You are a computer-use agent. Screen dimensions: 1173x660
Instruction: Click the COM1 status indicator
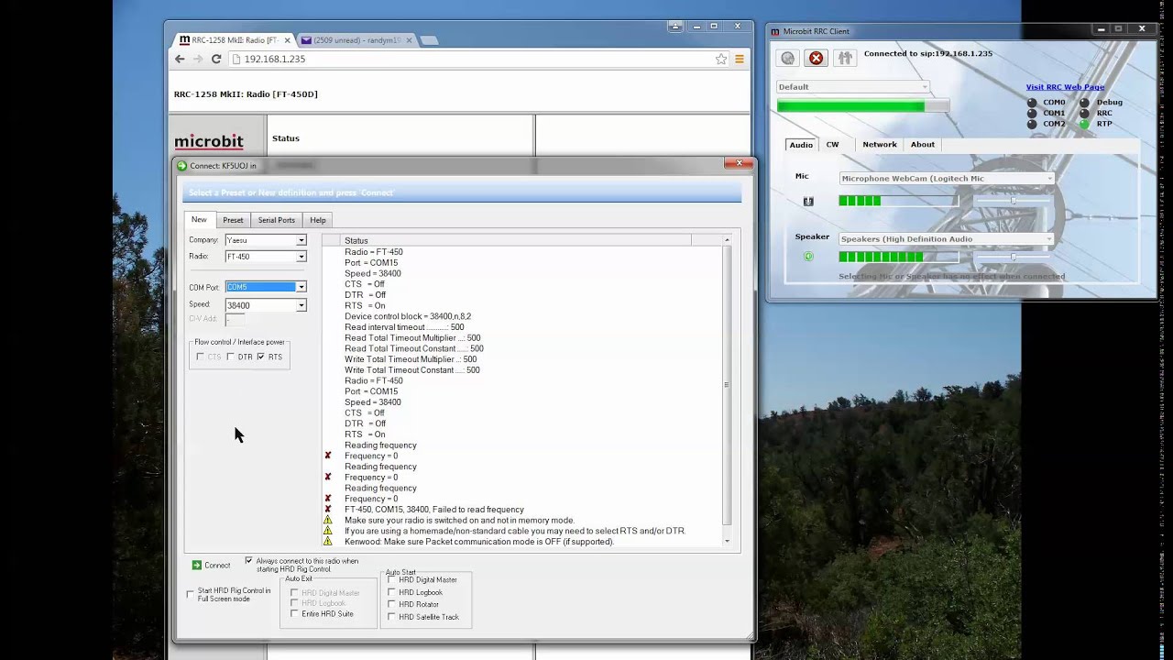(1032, 114)
